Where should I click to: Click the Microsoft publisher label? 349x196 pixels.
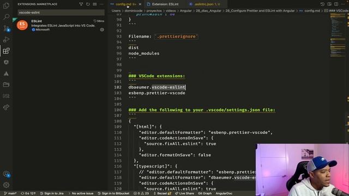[x=43, y=29]
